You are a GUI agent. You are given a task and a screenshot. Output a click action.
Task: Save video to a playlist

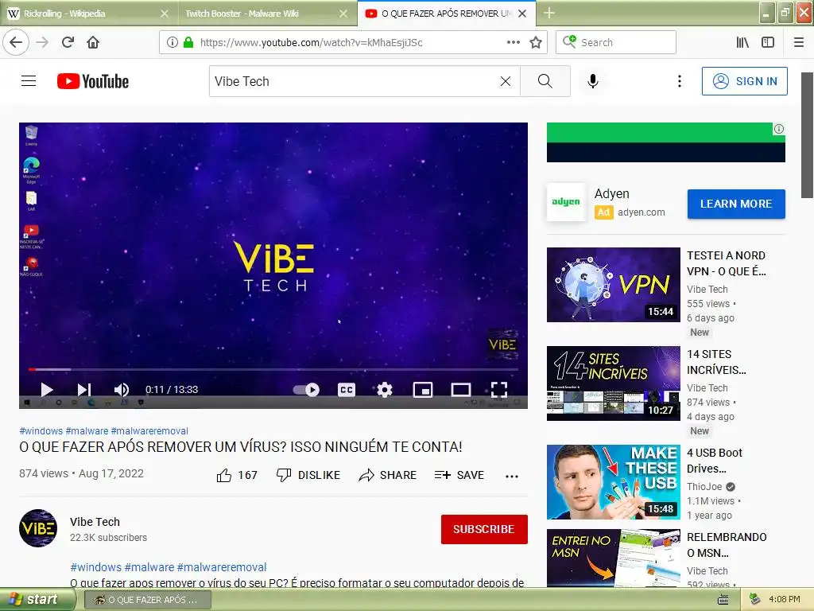(x=459, y=475)
